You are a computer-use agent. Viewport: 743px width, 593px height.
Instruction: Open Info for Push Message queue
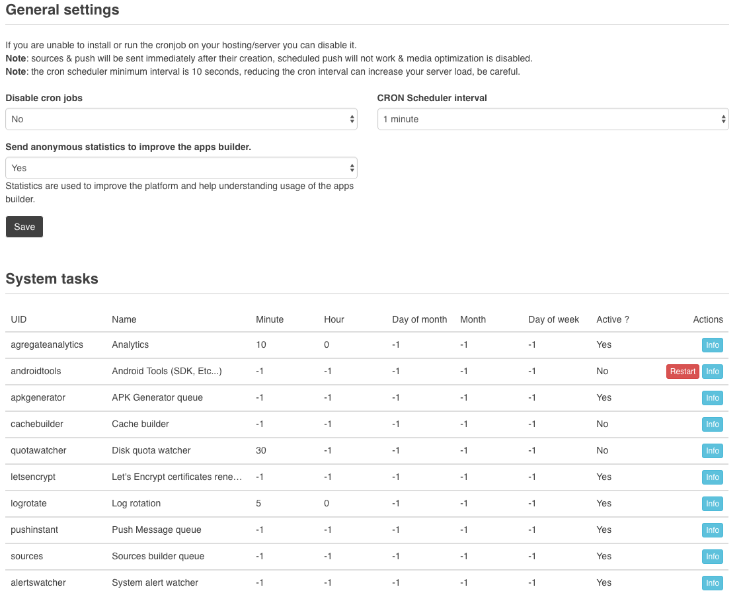click(x=712, y=530)
